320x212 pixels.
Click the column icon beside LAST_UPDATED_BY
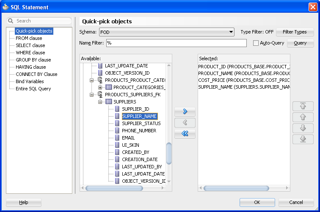click(117, 167)
